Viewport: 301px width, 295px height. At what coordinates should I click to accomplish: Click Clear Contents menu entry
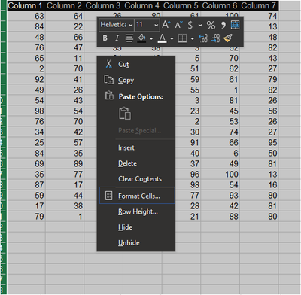pyautogui.click(x=136, y=179)
